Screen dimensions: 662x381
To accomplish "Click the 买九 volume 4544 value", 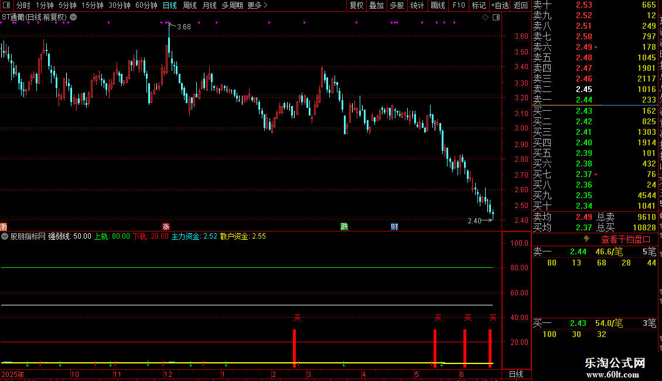I will (646, 195).
